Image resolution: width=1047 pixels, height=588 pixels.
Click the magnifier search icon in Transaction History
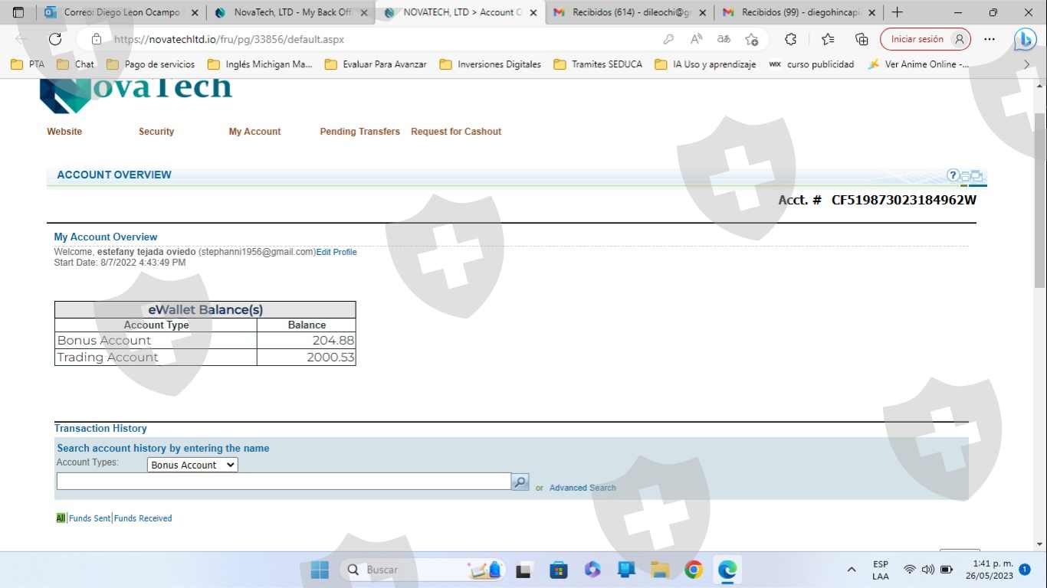pyautogui.click(x=520, y=482)
